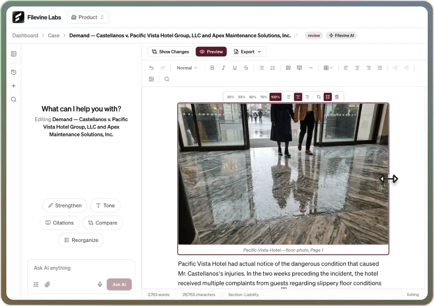Open the table insert dropdown
Image resolution: width=434 pixels, height=306 pixels.
[x=328, y=68]
